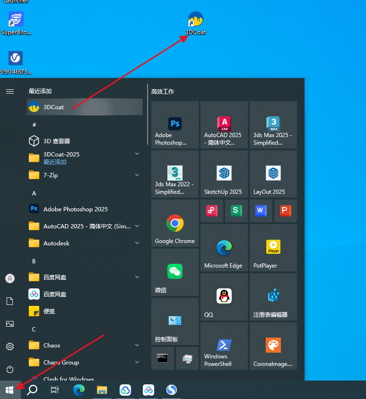
Task: Open the task manager monitor small tile
Action: pos(187,358)
